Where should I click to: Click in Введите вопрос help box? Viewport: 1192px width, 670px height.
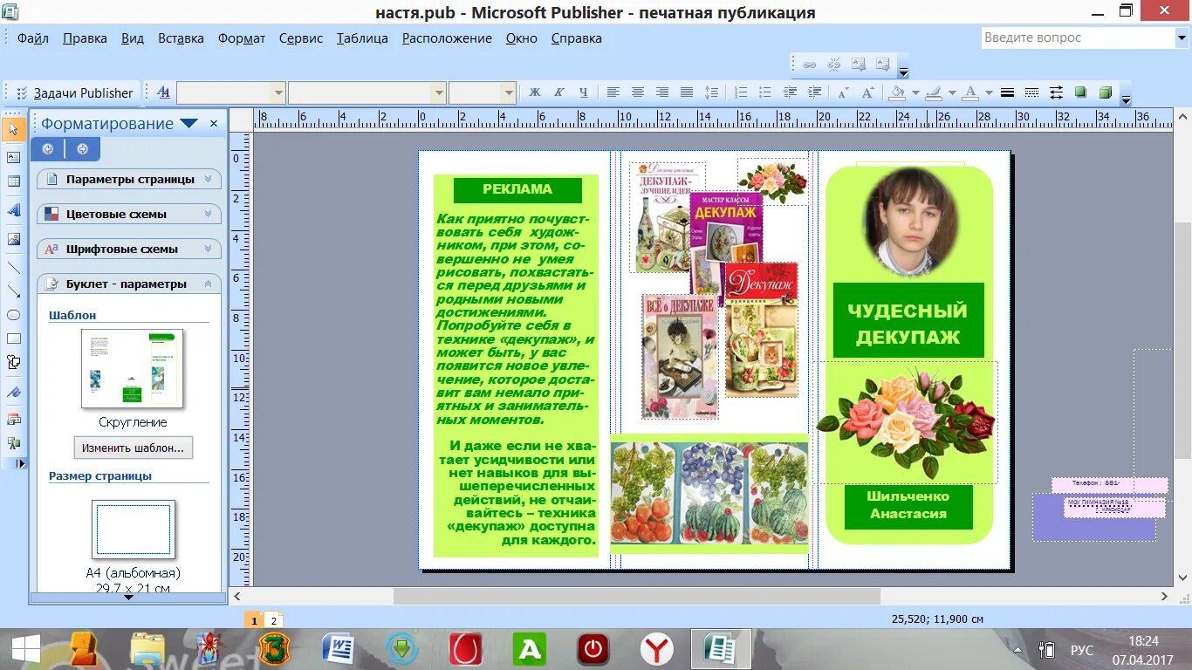coord(1078,38)
